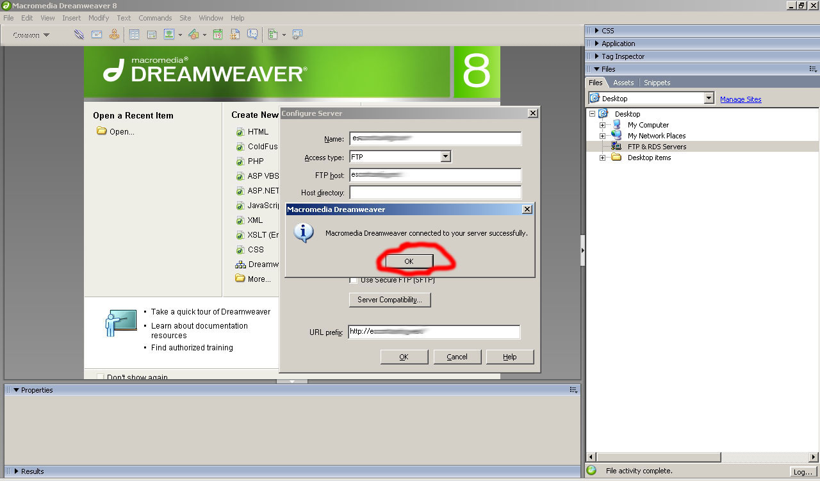Click the Email Link insert icon

97,35
